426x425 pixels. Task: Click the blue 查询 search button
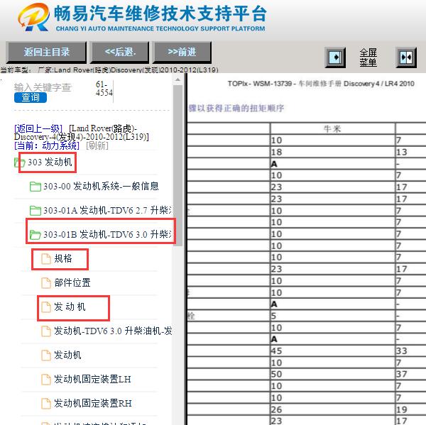pos(31,97)
